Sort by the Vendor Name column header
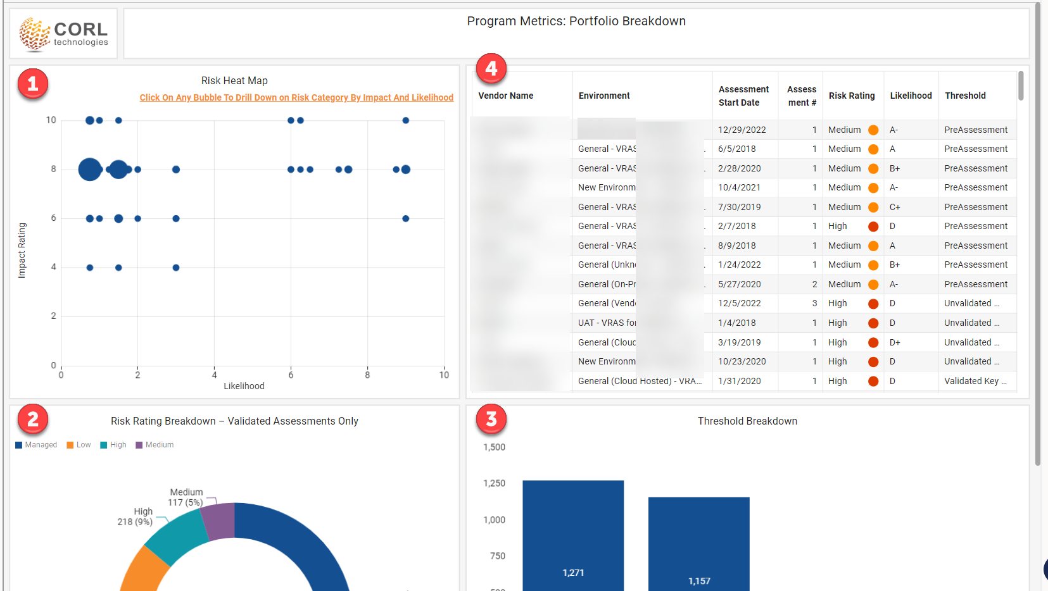 click(x=506, y=96)
